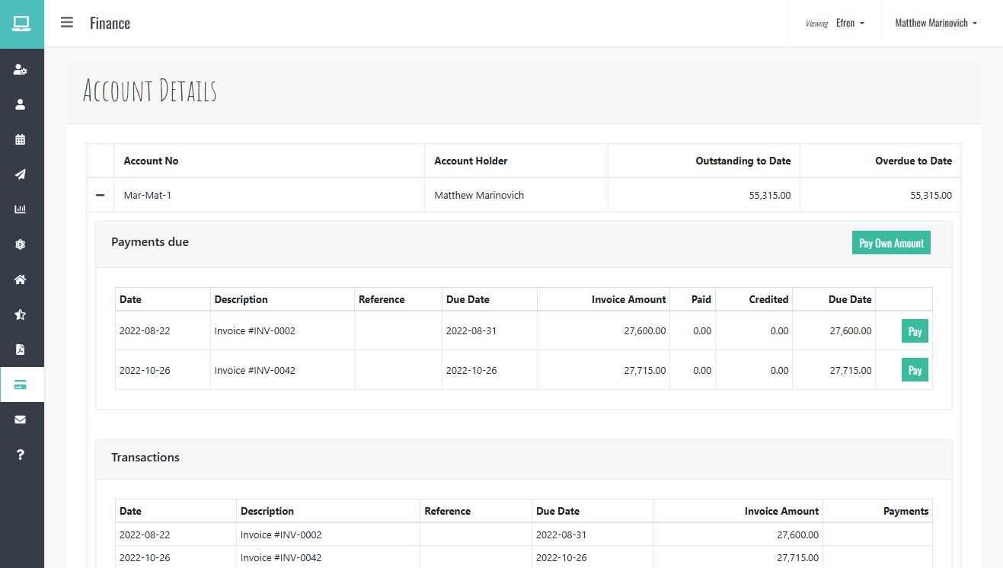Click the half-star sidebar icon
This screenshot has width=1003, height=568.
21,314
